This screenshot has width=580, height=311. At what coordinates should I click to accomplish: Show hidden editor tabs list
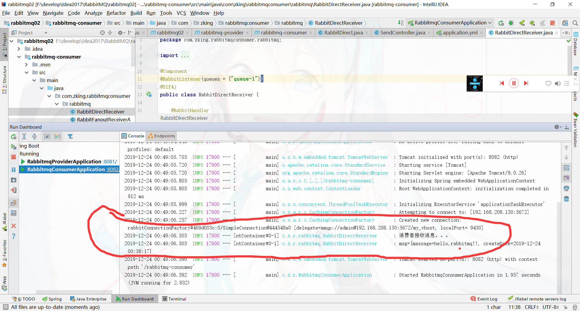point(566,33)
